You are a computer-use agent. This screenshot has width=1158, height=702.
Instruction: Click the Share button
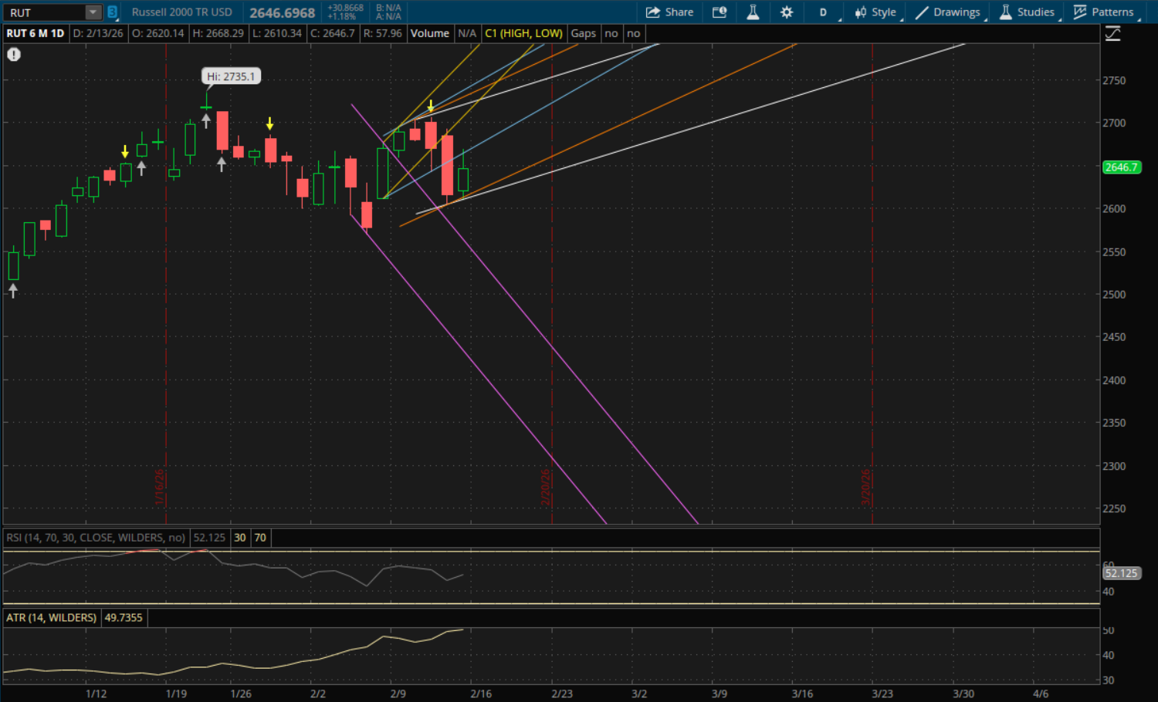click(669, 12)
